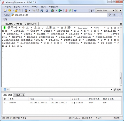Switch to the serial_test tab
124x121 pixels.
pos(31,24)
